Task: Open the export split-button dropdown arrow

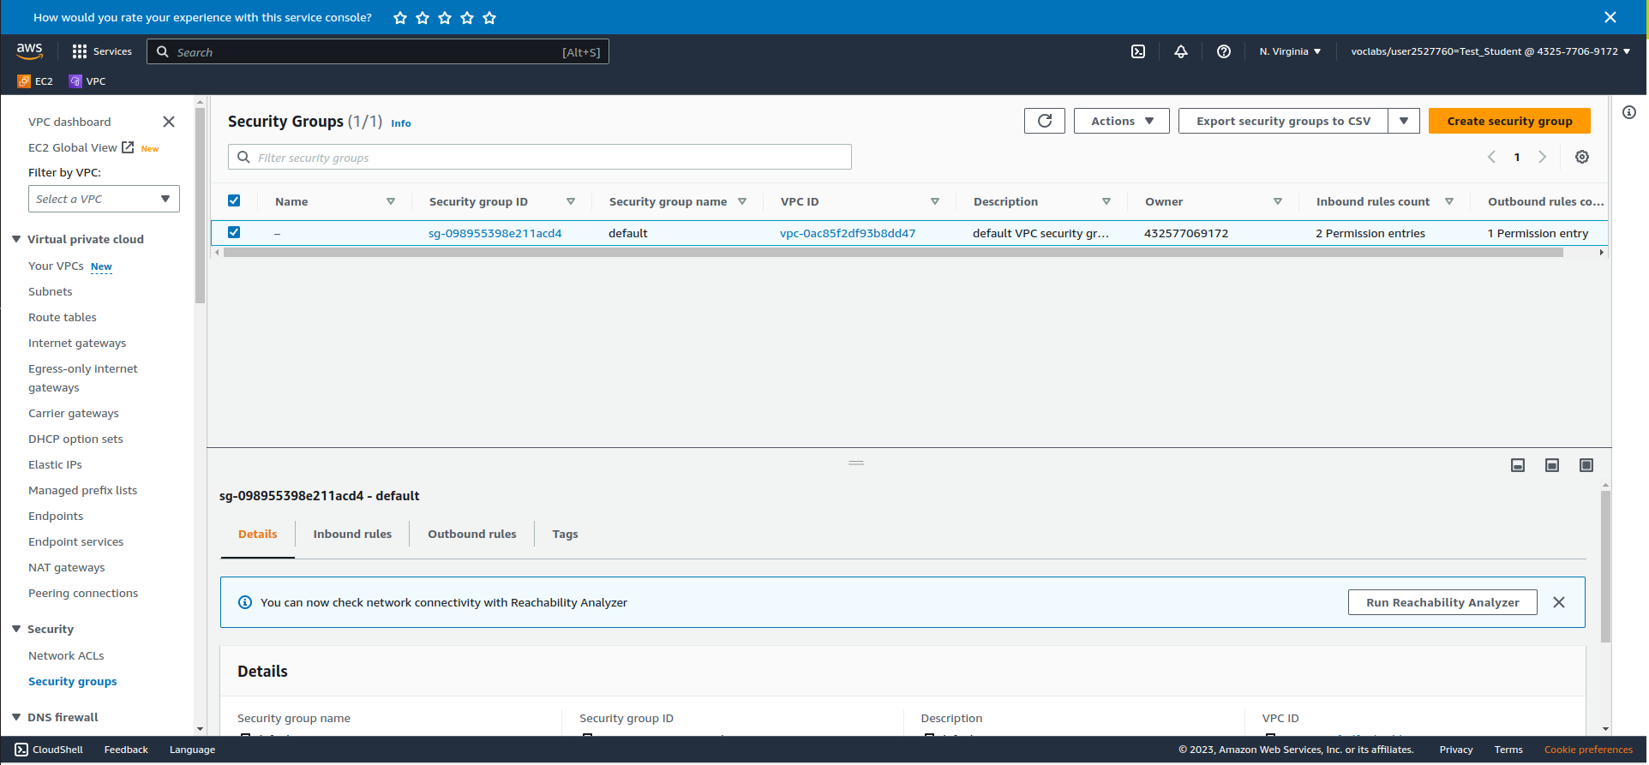Action: [1404, 121]
